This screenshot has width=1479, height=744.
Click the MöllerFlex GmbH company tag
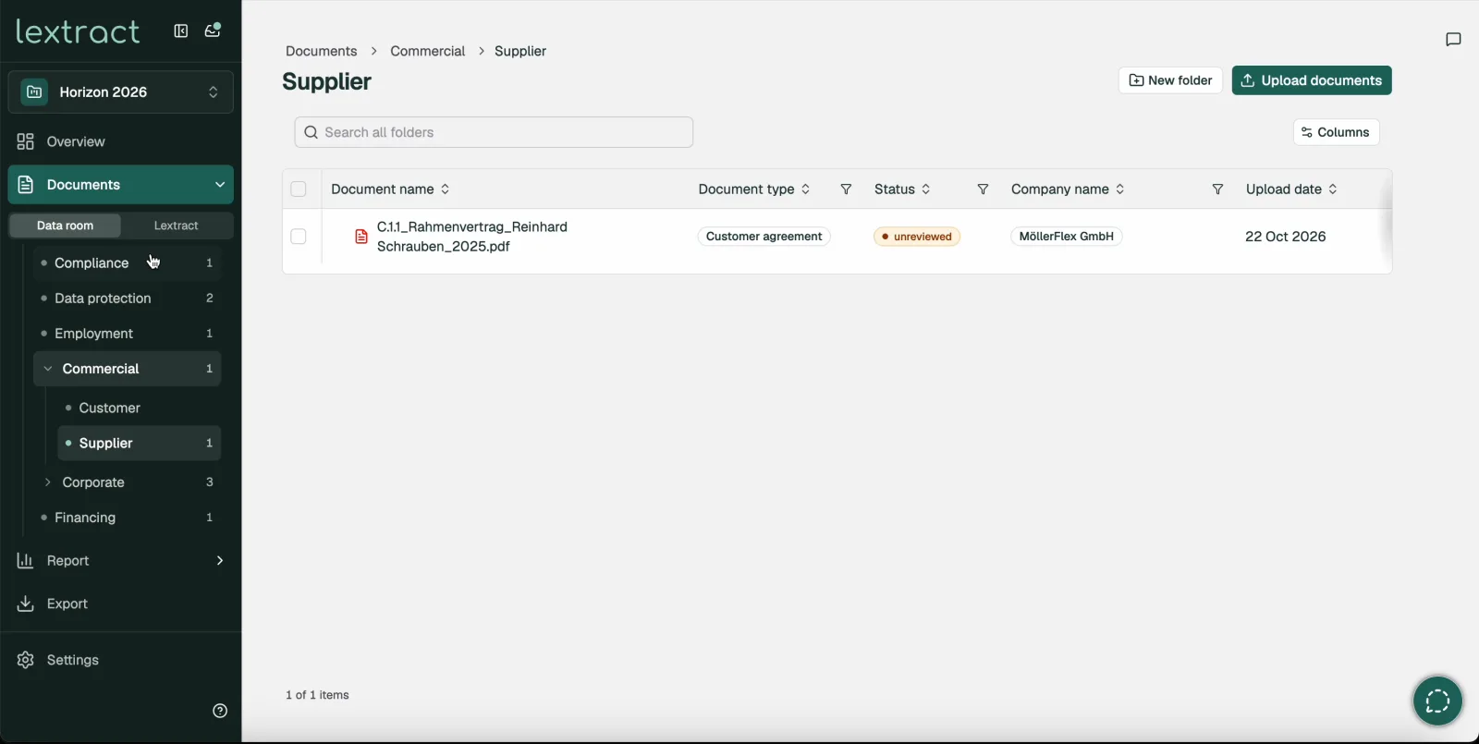(x=1066, y=237)
